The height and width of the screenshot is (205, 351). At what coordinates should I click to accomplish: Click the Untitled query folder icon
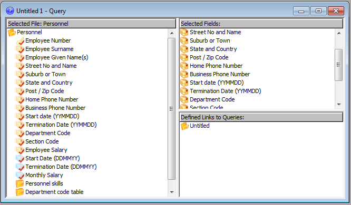click(x=184, y=126)
